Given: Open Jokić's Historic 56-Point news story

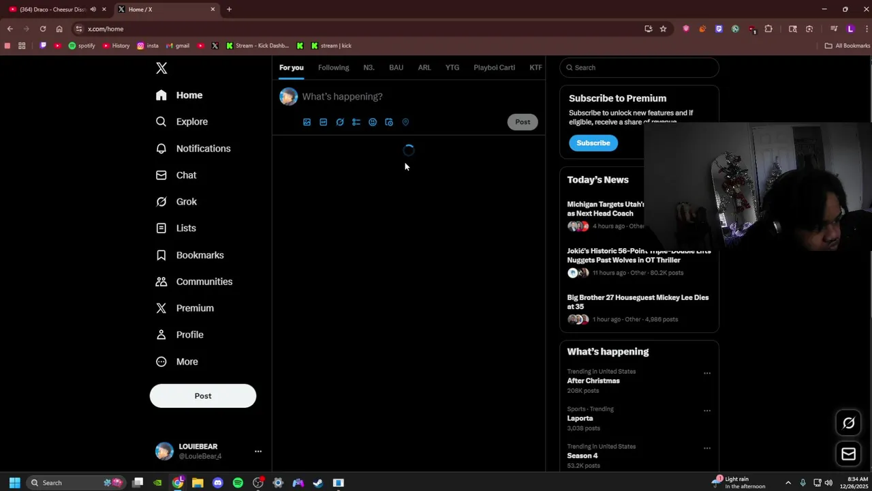Looking at the screenshot, I should pyautogui.click(x=638, y=256).
